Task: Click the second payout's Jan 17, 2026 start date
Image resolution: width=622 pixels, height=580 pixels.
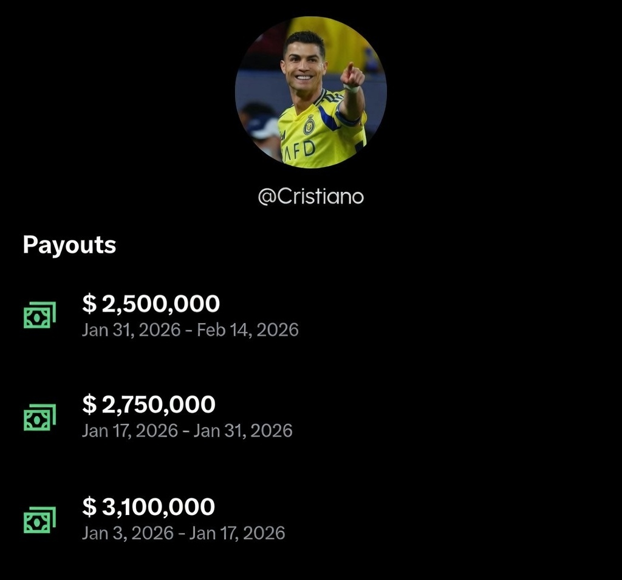Action: 130,431
